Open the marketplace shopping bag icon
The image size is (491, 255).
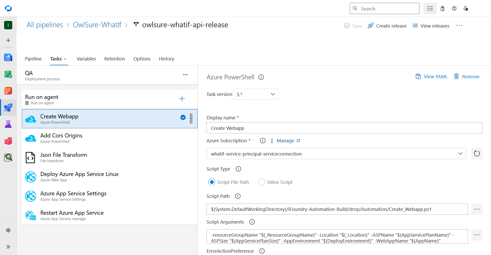click(x=442, y=8)
